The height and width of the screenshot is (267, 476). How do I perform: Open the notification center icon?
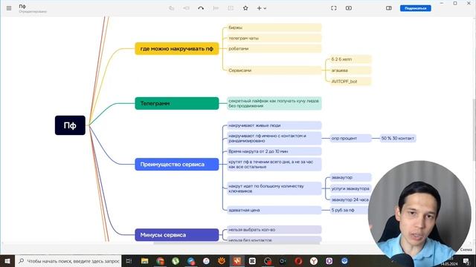pos(466,261)
